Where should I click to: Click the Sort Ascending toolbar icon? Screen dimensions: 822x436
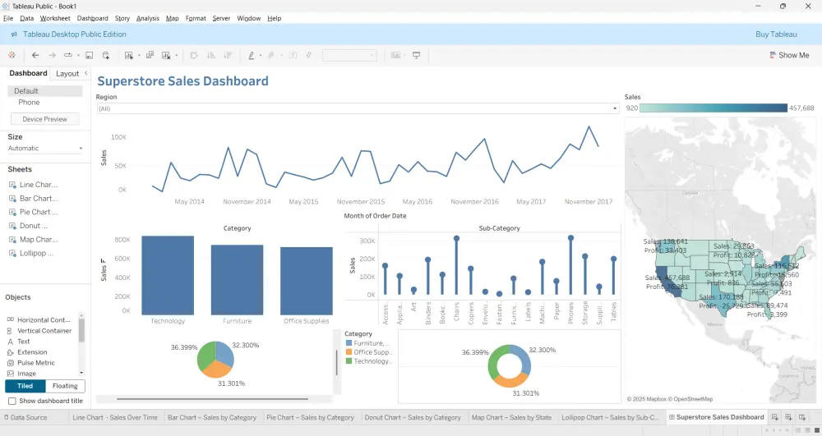(210, 55)
